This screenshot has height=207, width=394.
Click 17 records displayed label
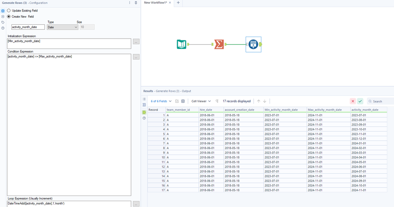tap(237, 101)
